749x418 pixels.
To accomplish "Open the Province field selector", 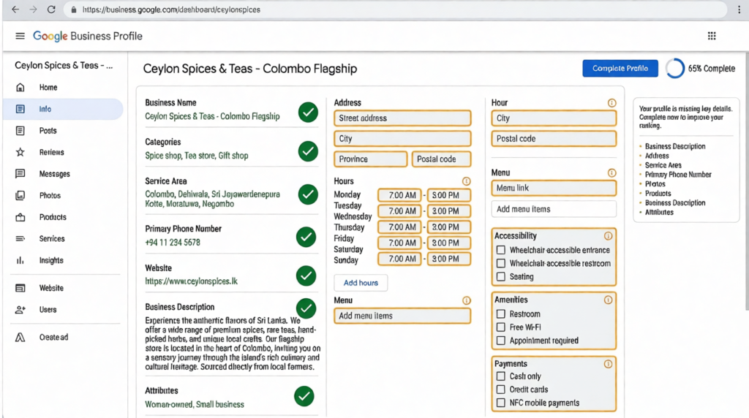I will [x=371, y=159].
